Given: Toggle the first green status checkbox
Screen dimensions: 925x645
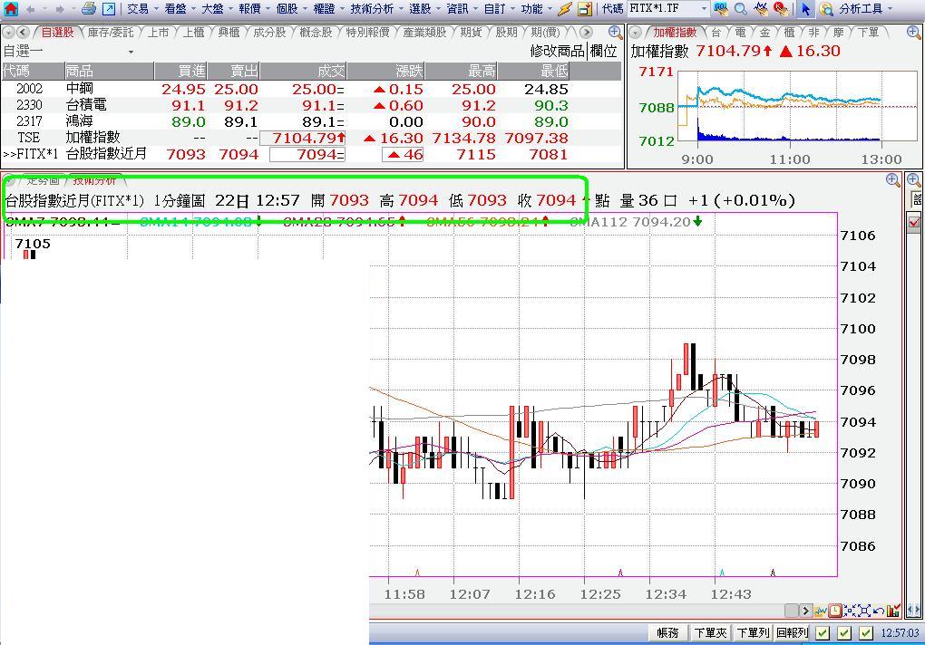Looking at the screenshot, I should [x=823, y=633].
